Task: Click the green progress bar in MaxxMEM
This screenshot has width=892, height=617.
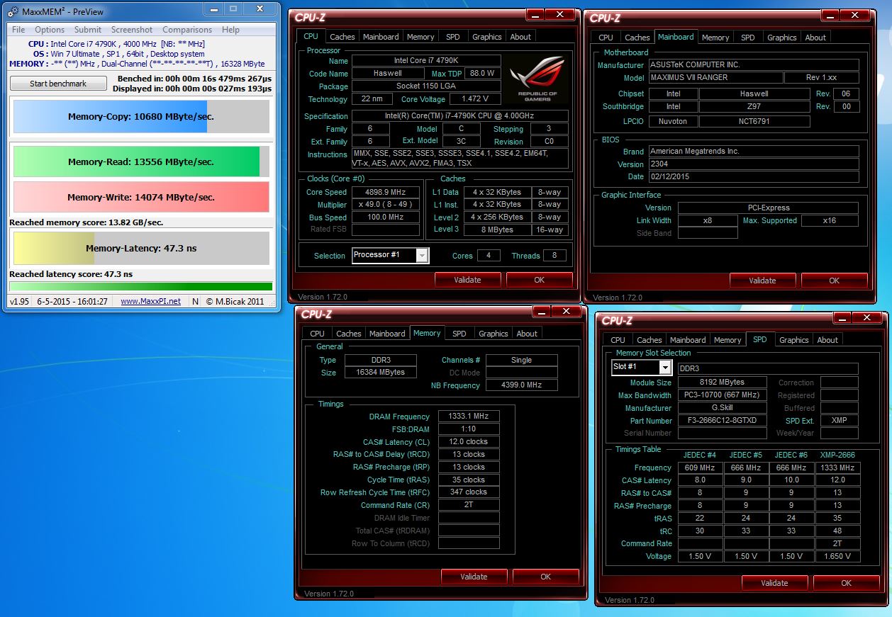Action: tap(140, 286)
